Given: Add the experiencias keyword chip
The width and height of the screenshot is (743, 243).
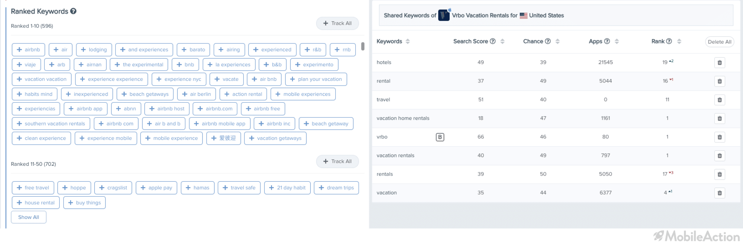Looking at the screenshot, I should [x=36, y=108].
